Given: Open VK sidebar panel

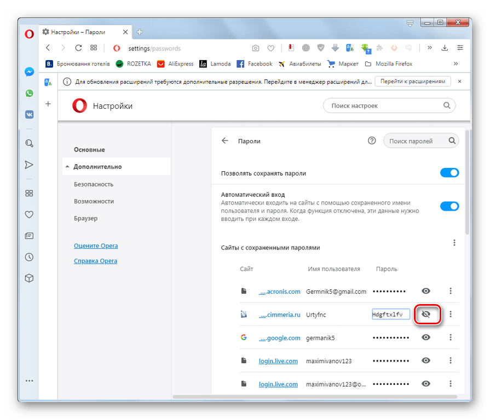Looking at the screenshot, I should pos(30,115).
